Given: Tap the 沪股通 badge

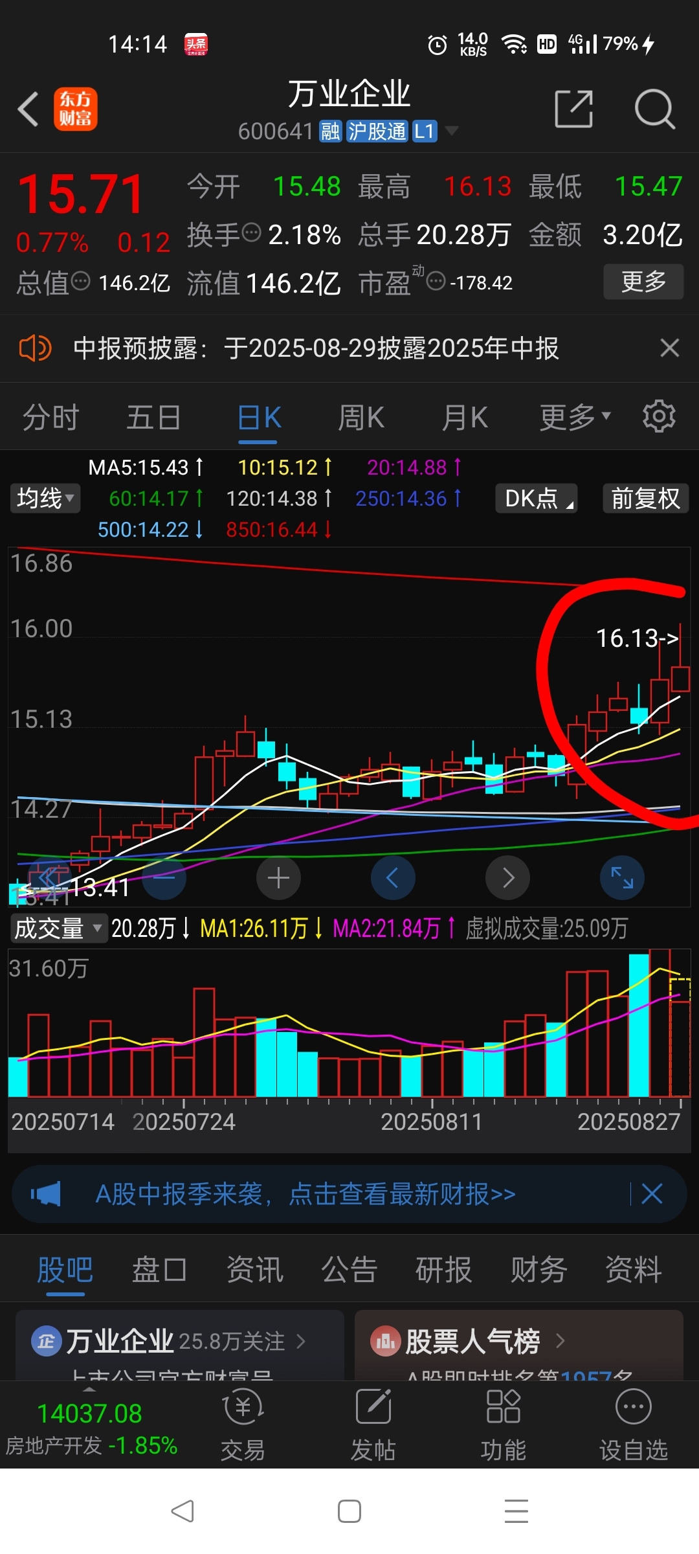Looking at the screenshot, I should coord(377,131).
